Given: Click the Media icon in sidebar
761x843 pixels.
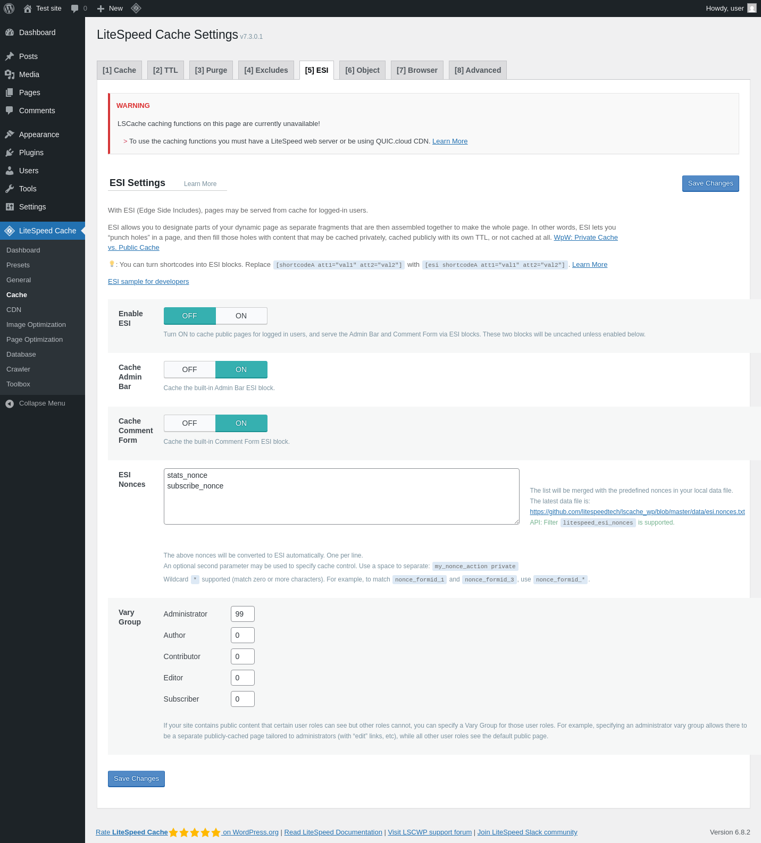Looking at the screenshot, I should pyautogui.click(x=10, y=74).
